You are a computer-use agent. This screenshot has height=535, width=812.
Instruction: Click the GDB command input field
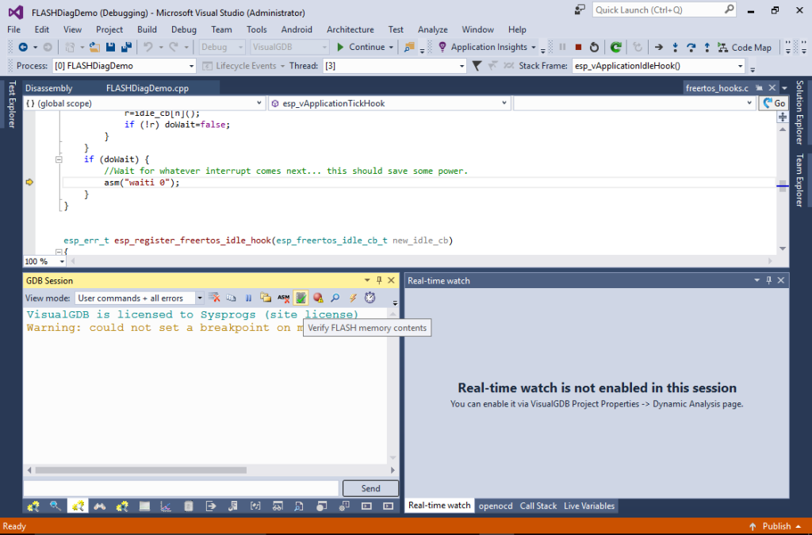(182, 488)
